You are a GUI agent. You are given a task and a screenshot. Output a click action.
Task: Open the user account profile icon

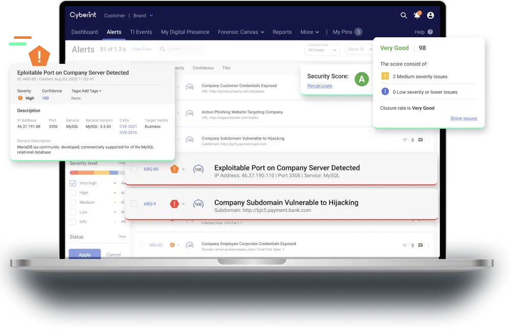coord(430,15)
